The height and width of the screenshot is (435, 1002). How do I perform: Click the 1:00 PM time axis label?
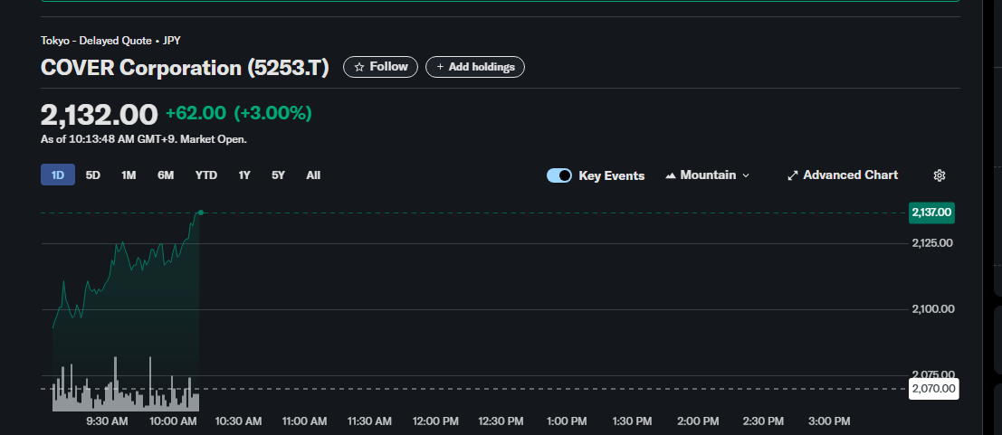567,421
